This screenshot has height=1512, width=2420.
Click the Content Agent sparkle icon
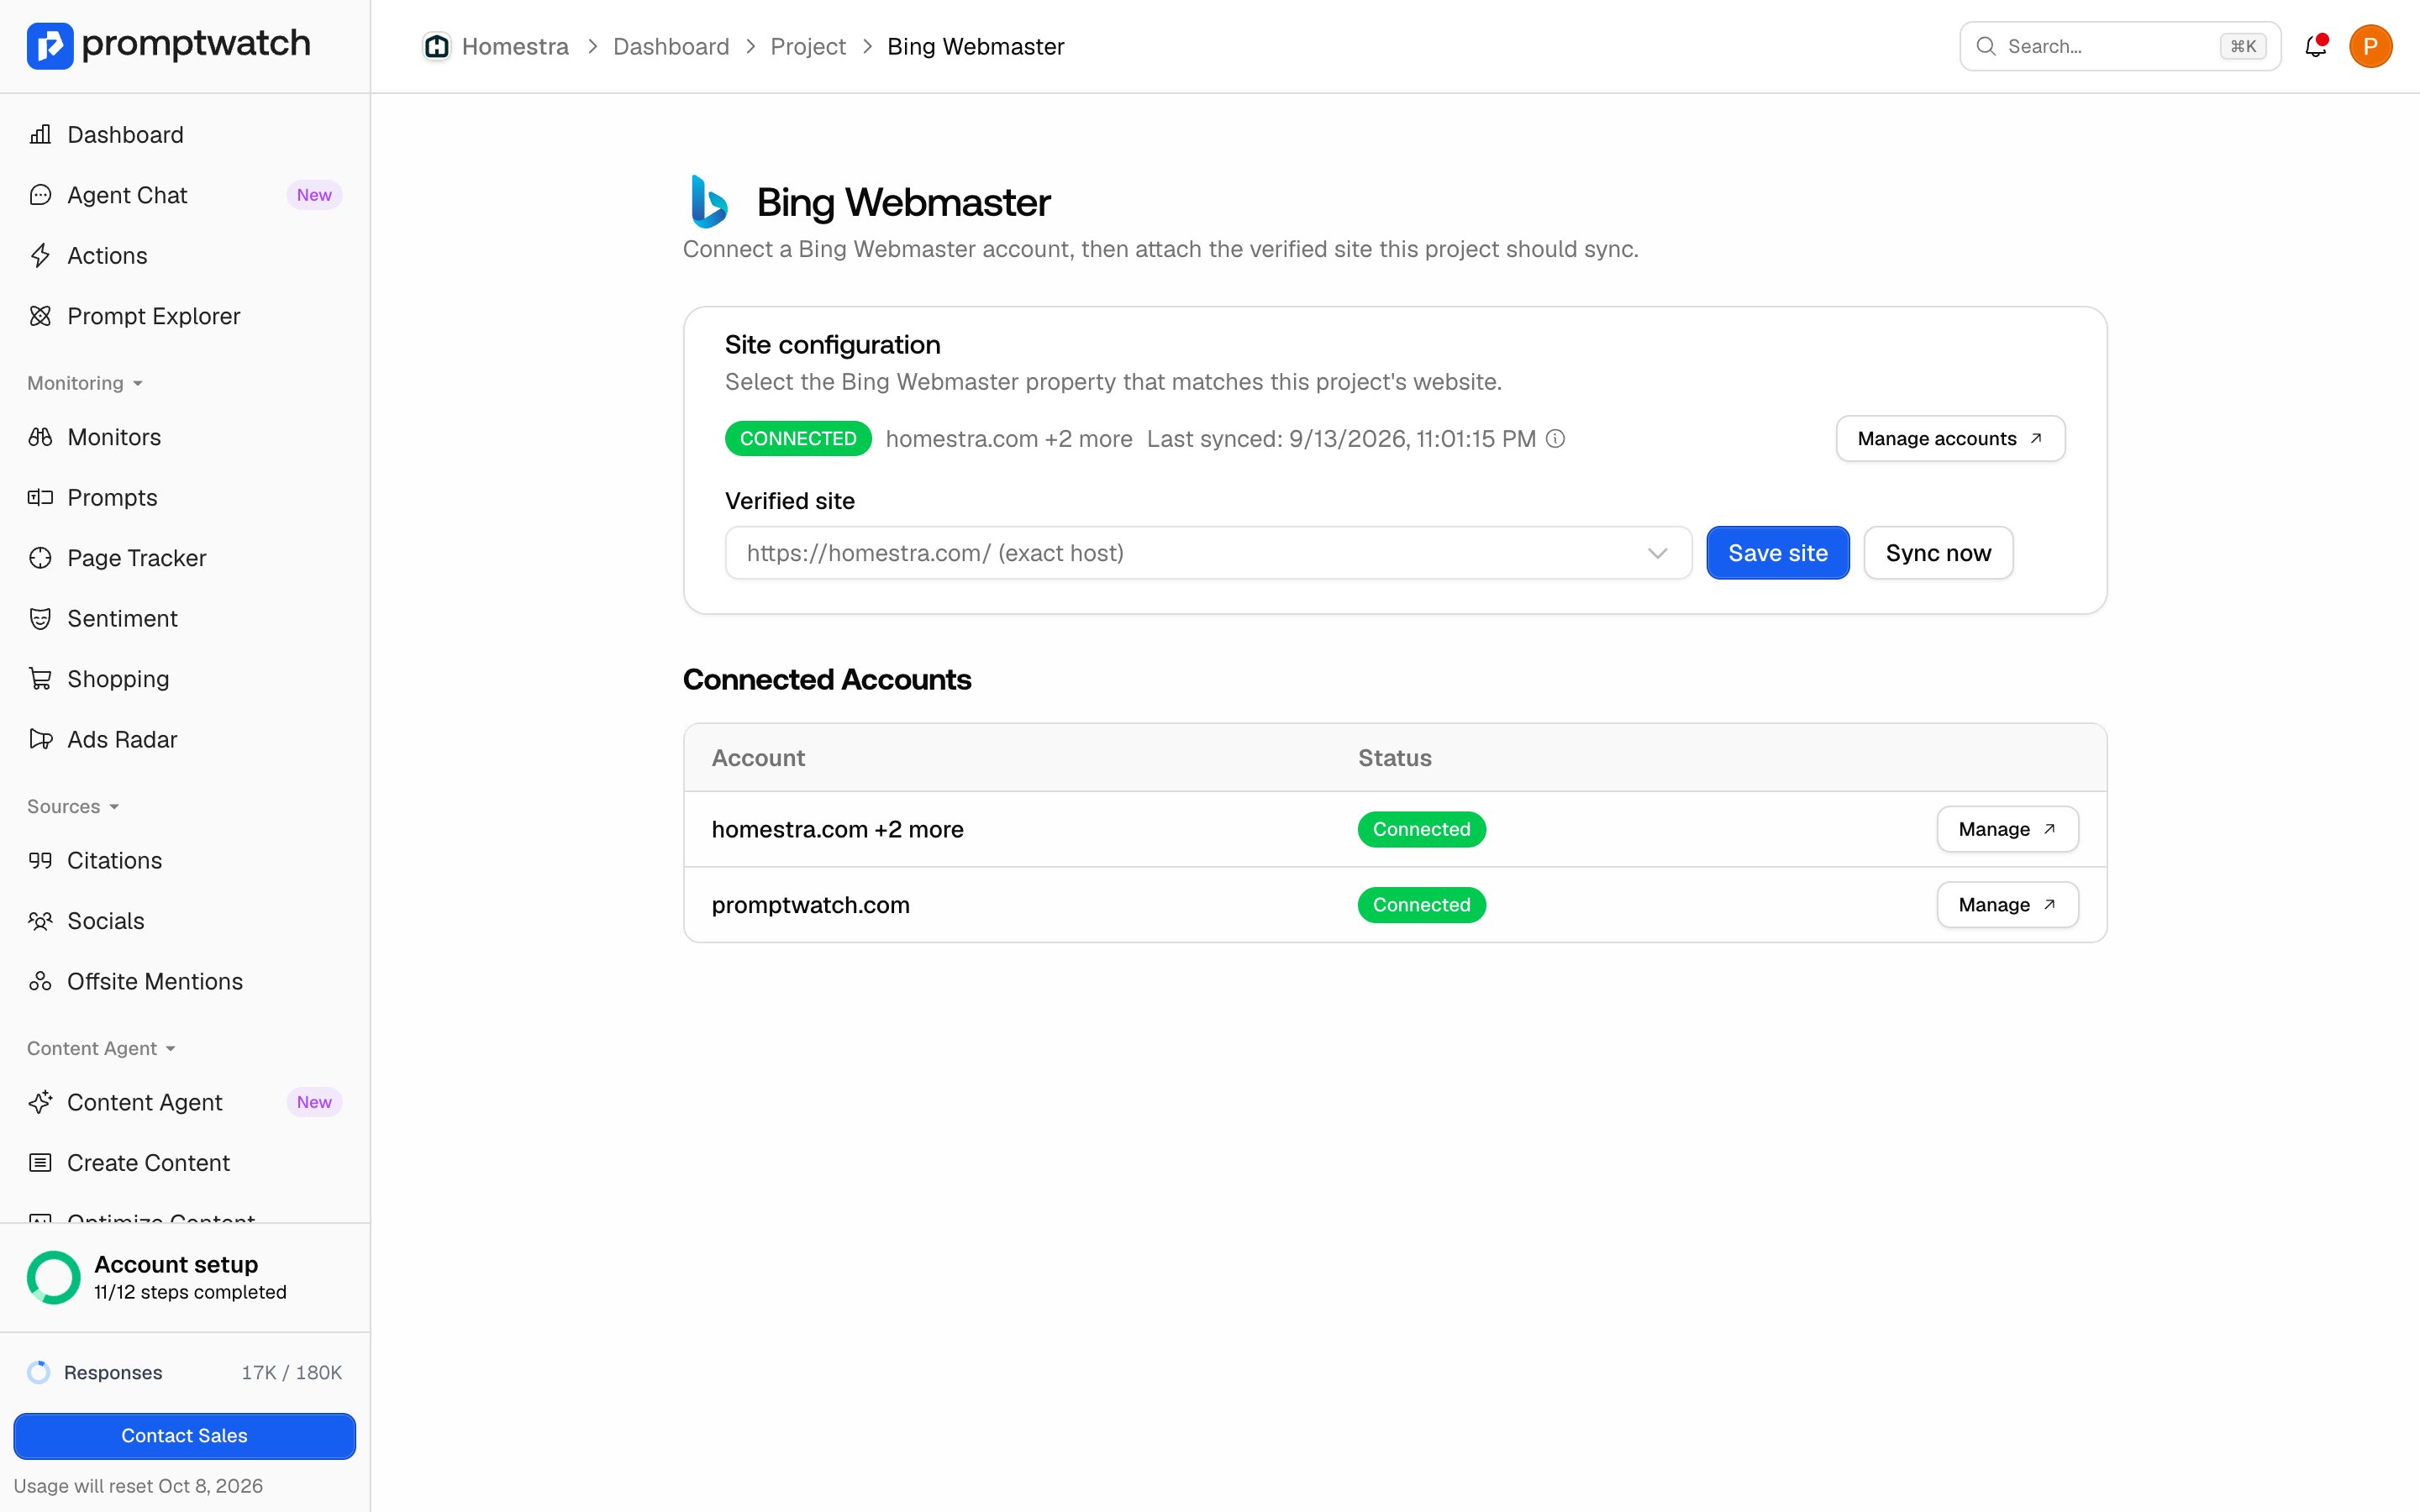40,1103
